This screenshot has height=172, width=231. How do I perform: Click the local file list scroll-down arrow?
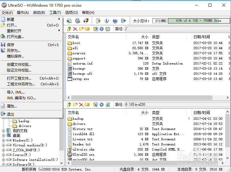[x=227, y=158]
